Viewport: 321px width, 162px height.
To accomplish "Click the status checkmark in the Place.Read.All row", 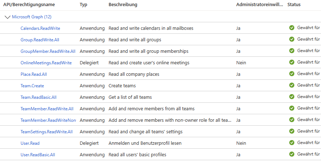I will point(292,74).
